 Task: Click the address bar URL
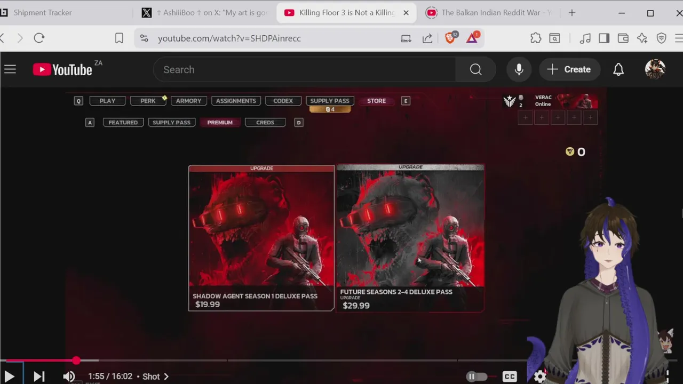(229, 38)
